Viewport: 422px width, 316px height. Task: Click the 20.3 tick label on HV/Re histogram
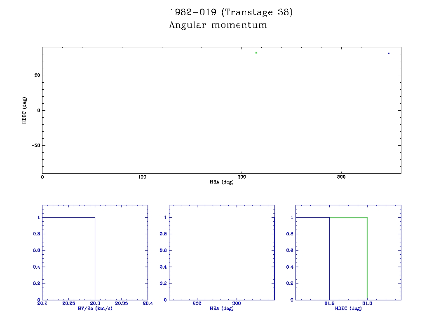(95, 303)
